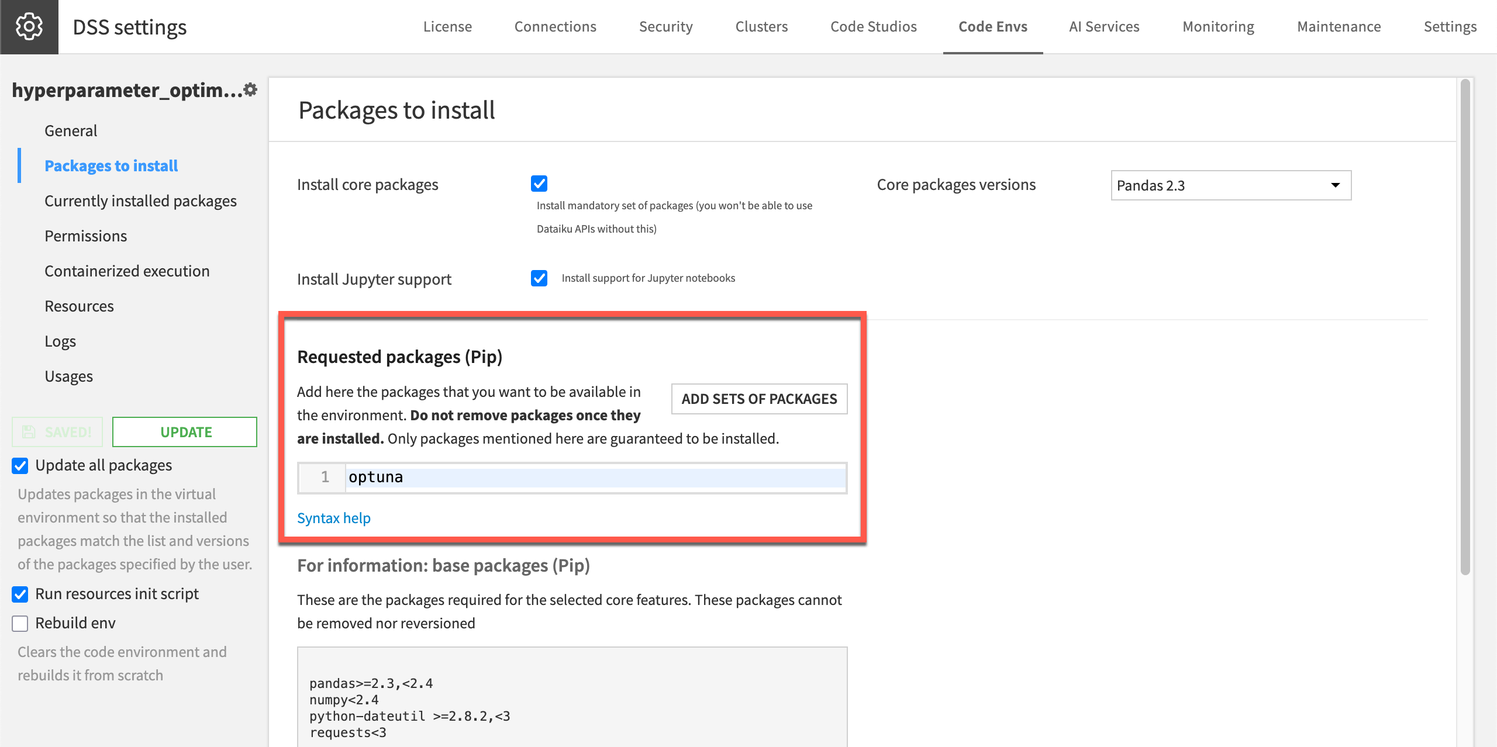Open the Permissions section
The height and width of the screenshot is (747, 1497).
point(85,236)
